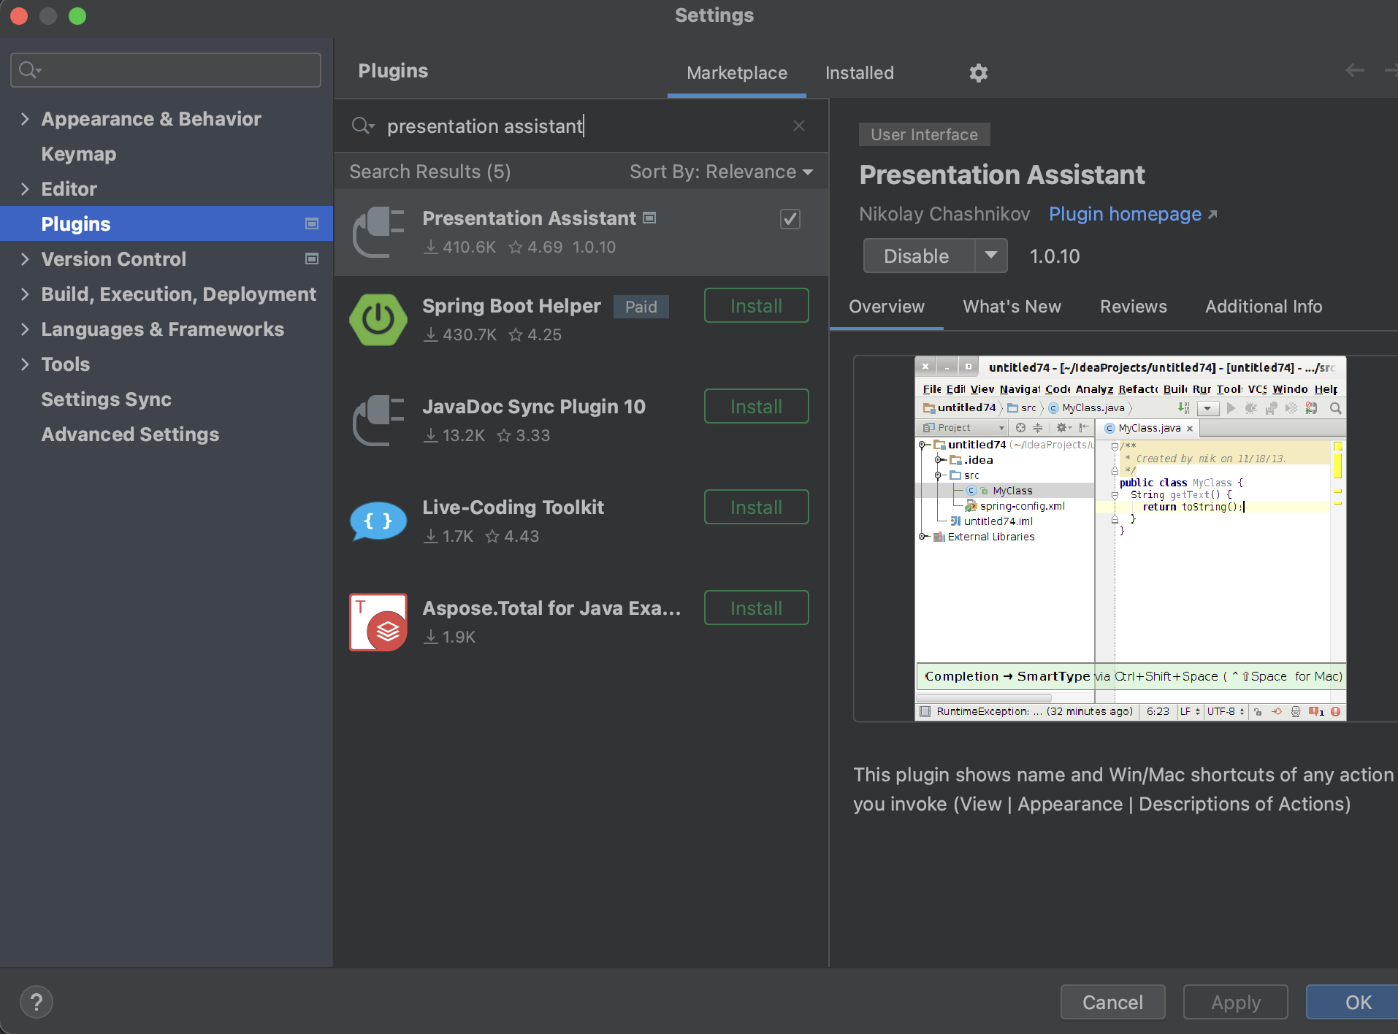Open the Overview tab
Screen dimensions: 1398x1034
887,307
